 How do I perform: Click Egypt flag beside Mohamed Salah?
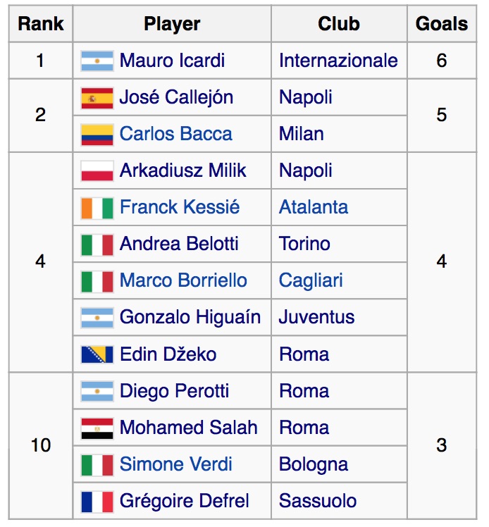(x=97, y=428)
